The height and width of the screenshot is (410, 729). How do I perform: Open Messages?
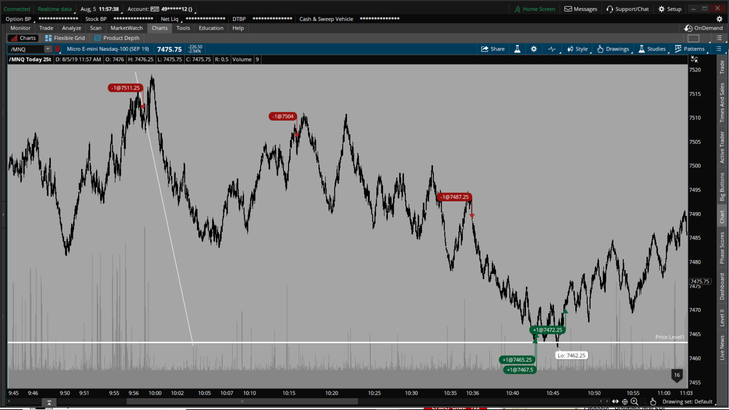click(581, 9)
